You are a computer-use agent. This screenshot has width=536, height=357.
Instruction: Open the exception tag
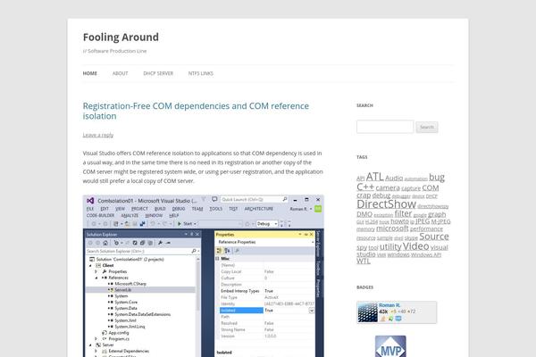[x=383, y=215]
